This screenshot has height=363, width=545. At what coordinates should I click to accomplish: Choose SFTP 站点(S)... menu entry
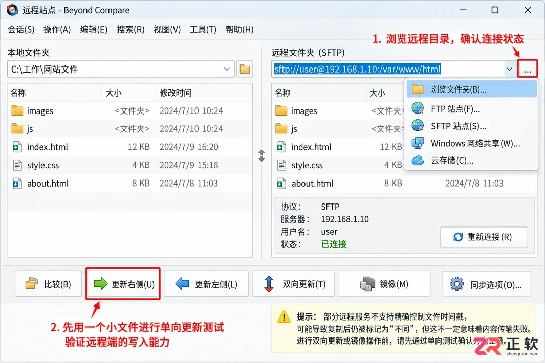[472, 126]
